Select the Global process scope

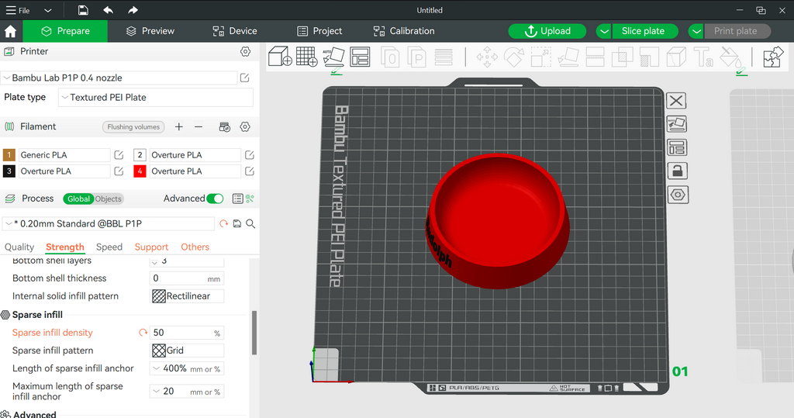78,199
